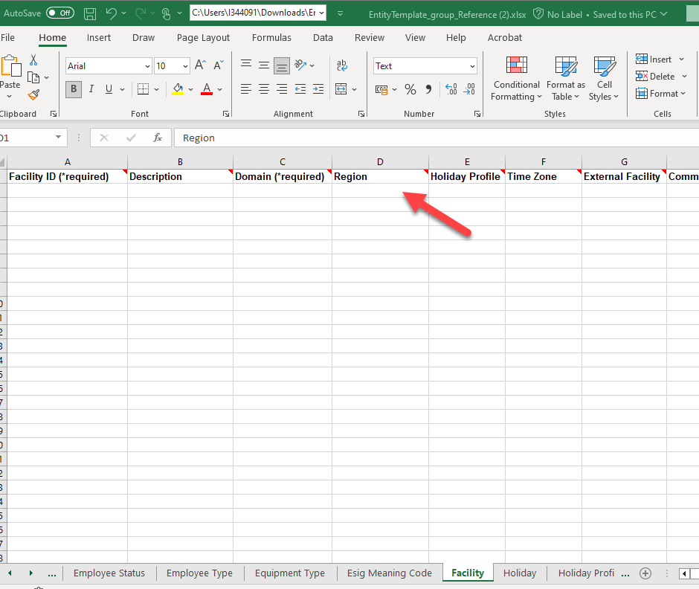Cut selection with scissors icon
This screenshot has height=589, width=699.
pos(33,59)
